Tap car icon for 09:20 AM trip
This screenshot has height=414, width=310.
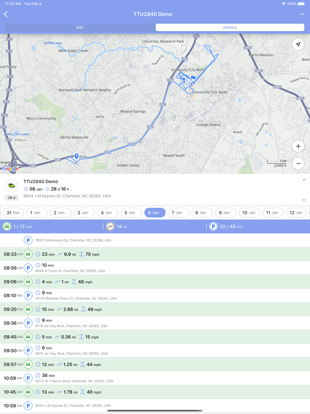(28, 309)
